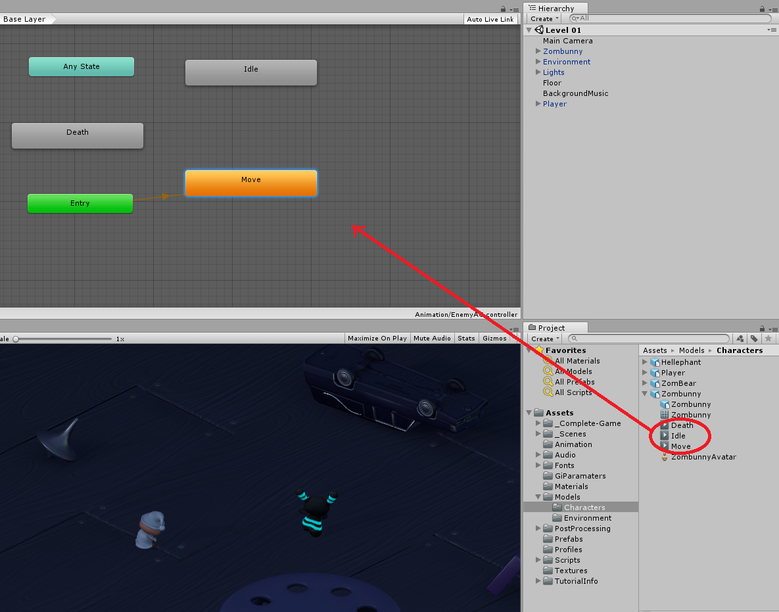Image resolution: width=779 pixels, height=612 pixels.
Task: Toggle Mute Audio in the Game view
Action: coord(432,338)
